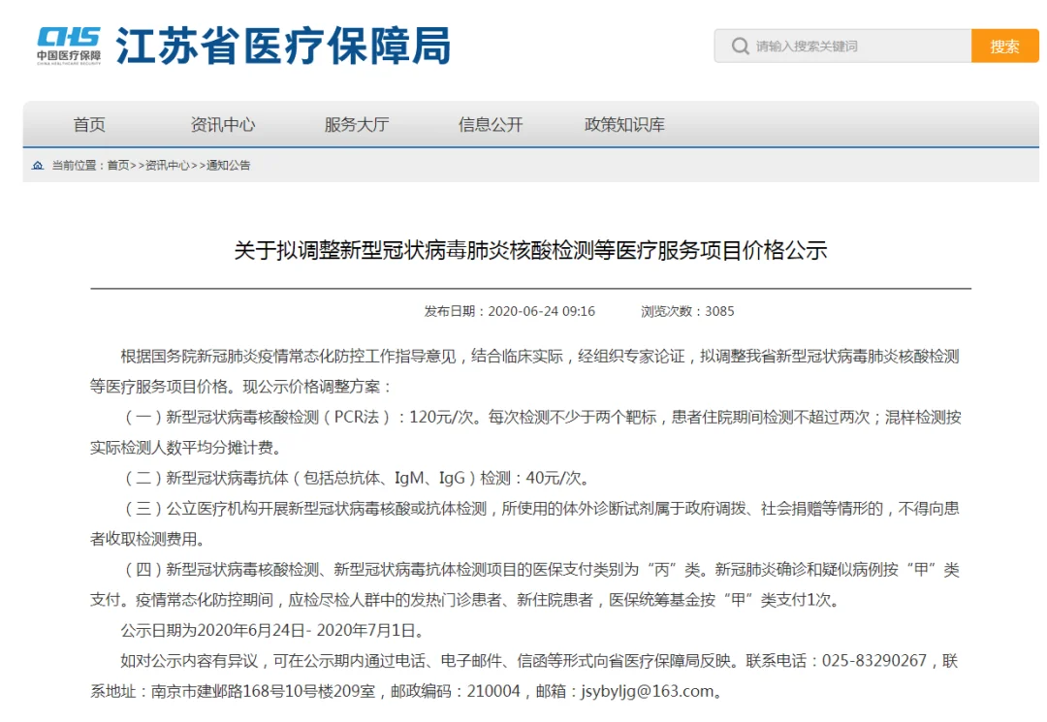Go to 服务大厅 in the navigation bar

click(357, 125)
